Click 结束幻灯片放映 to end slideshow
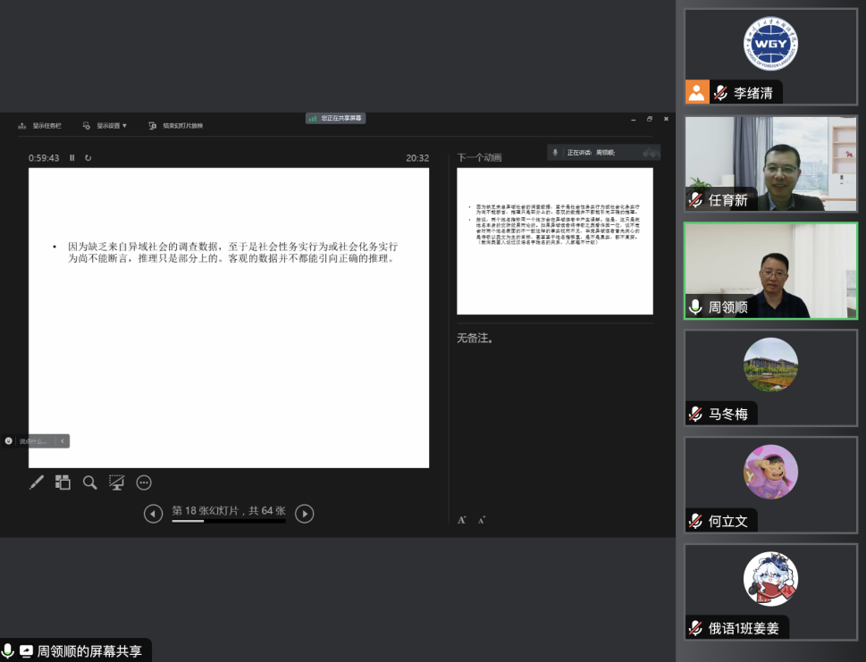This screenshot has width=866, height=662. pyautogui.click(x=177, y=126)
